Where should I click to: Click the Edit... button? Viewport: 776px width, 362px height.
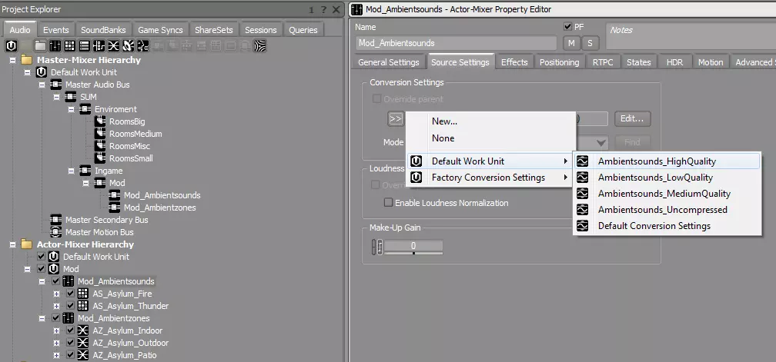(x=633, y=118)
